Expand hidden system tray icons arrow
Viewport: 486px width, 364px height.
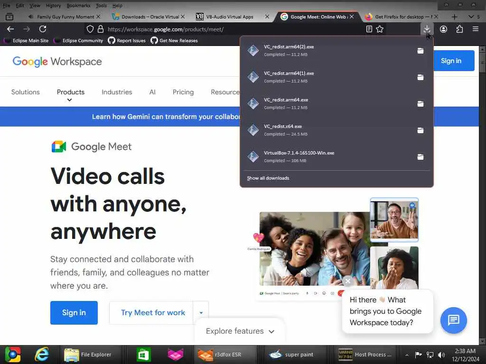(x=407, y=355)
